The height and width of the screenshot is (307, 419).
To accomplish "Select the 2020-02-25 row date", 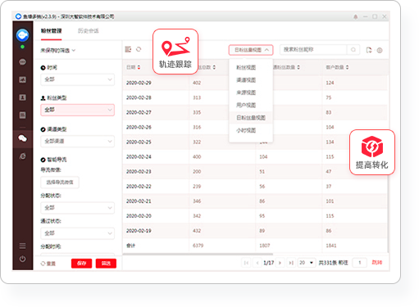I will [139, 142].
